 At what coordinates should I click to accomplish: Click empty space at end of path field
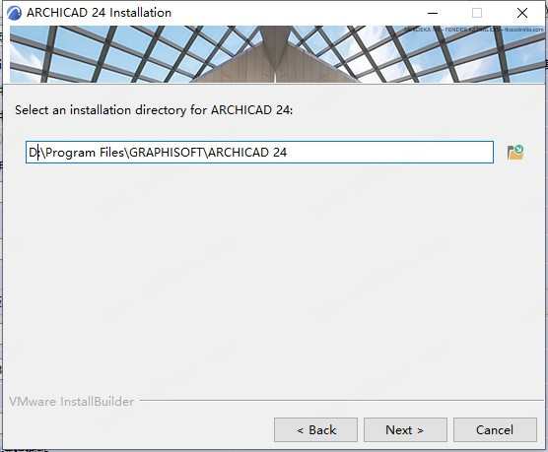389,153
